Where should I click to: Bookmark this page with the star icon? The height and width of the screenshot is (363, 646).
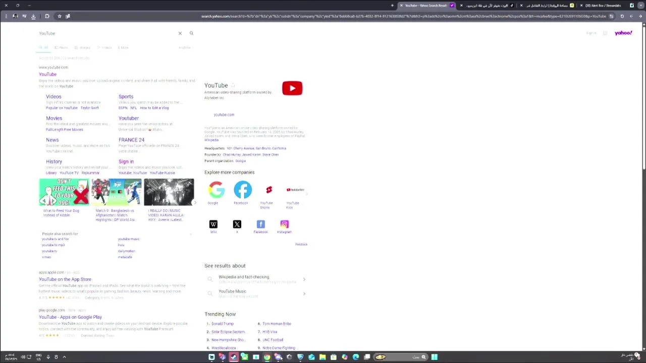pyautogui.click(x=59, y=16)
